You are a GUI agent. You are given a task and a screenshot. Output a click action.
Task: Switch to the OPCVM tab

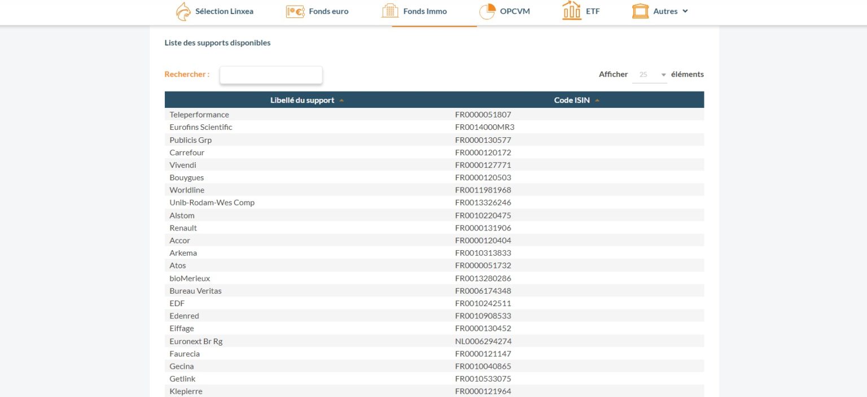(515, 11)
